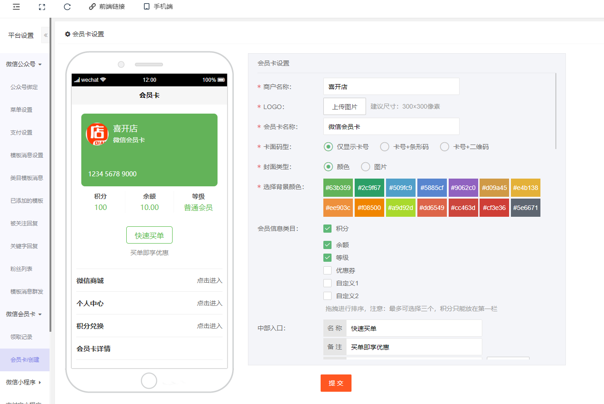Click the 名称 field containing 快速买单
The height and width of the screenshot is (404, 604).
[x=414, y=328]
